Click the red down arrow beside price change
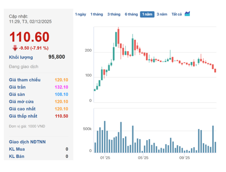The image size is (226, 172). click(15, 48)
